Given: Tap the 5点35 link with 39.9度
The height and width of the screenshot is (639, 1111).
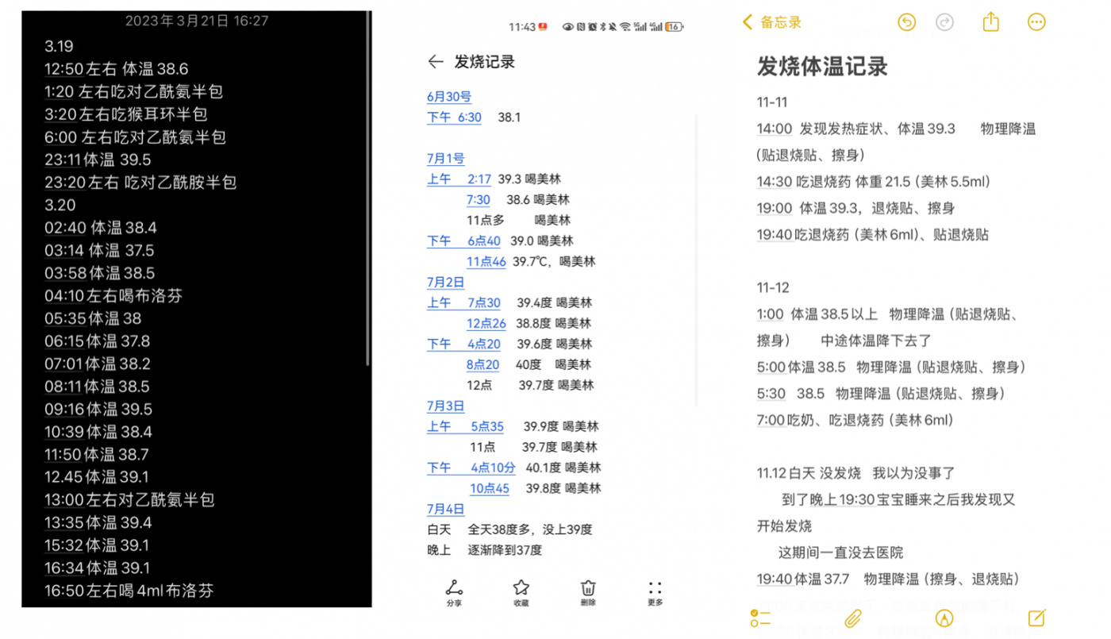Looking at the screenshot, I should click(487, 427).
